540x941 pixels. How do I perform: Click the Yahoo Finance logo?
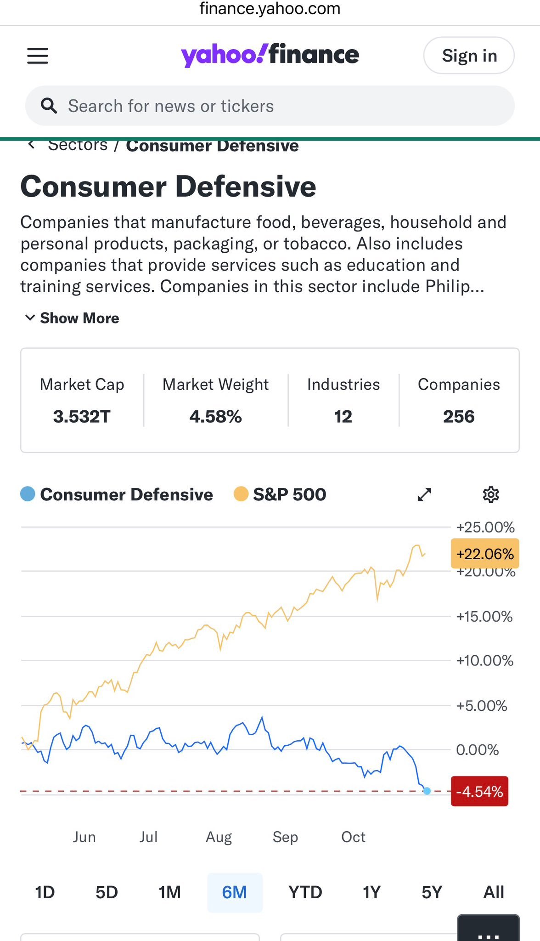click(270, 55)
